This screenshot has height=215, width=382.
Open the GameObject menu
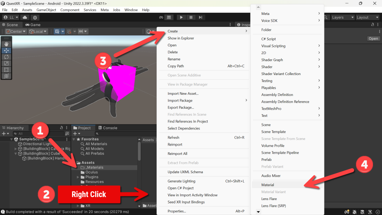46,10
